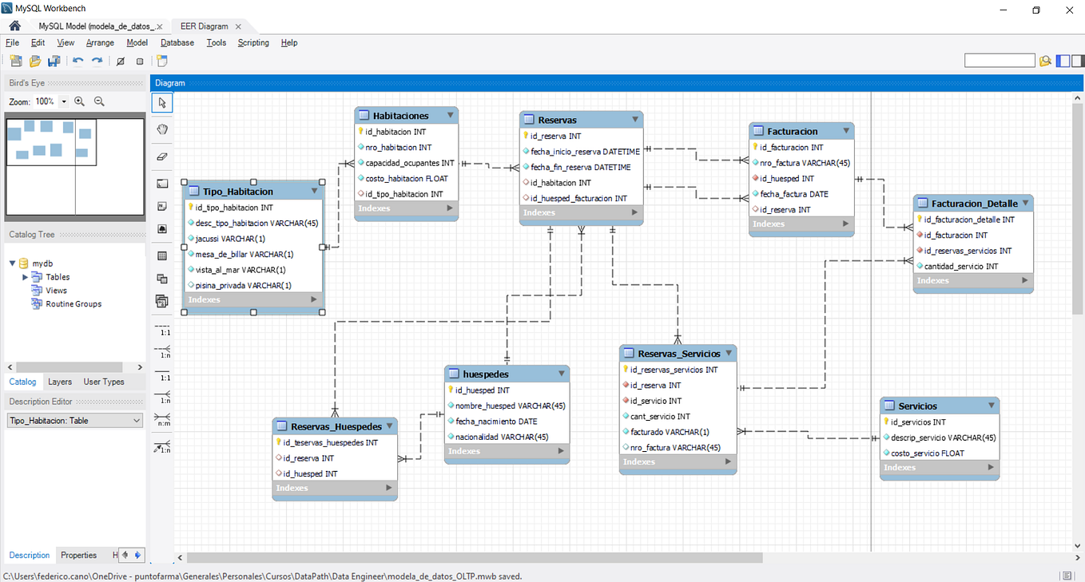
Task: Click the zoom in magnifier icon
Action: [79, 101]
